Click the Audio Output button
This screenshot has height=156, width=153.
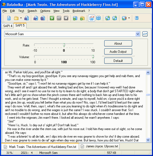(118, 52)
